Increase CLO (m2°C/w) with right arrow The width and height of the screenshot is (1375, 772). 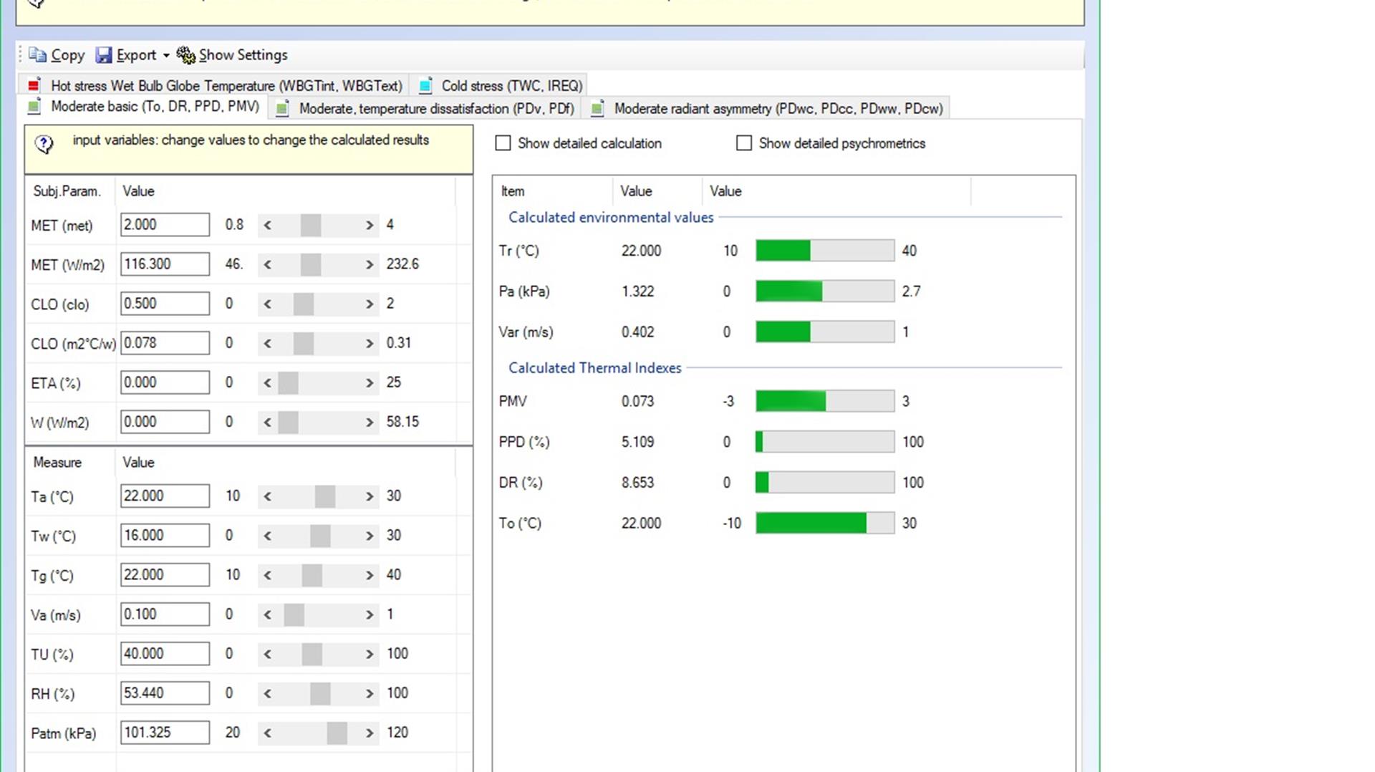(370, 343)
